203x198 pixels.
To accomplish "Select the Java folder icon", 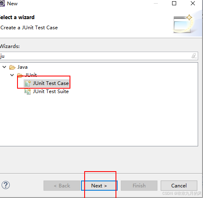I will (12, 67).
